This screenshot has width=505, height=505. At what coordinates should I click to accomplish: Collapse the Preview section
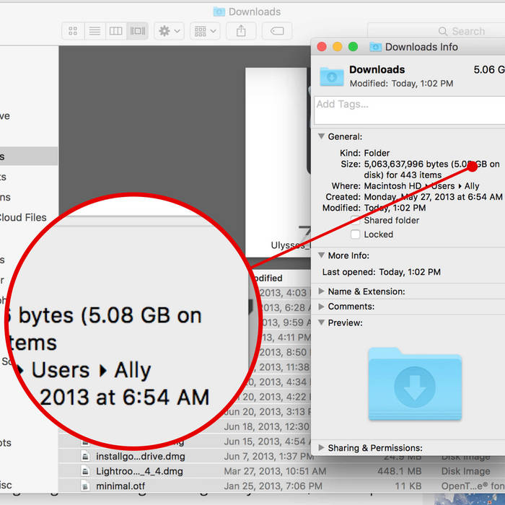(321, 322)
